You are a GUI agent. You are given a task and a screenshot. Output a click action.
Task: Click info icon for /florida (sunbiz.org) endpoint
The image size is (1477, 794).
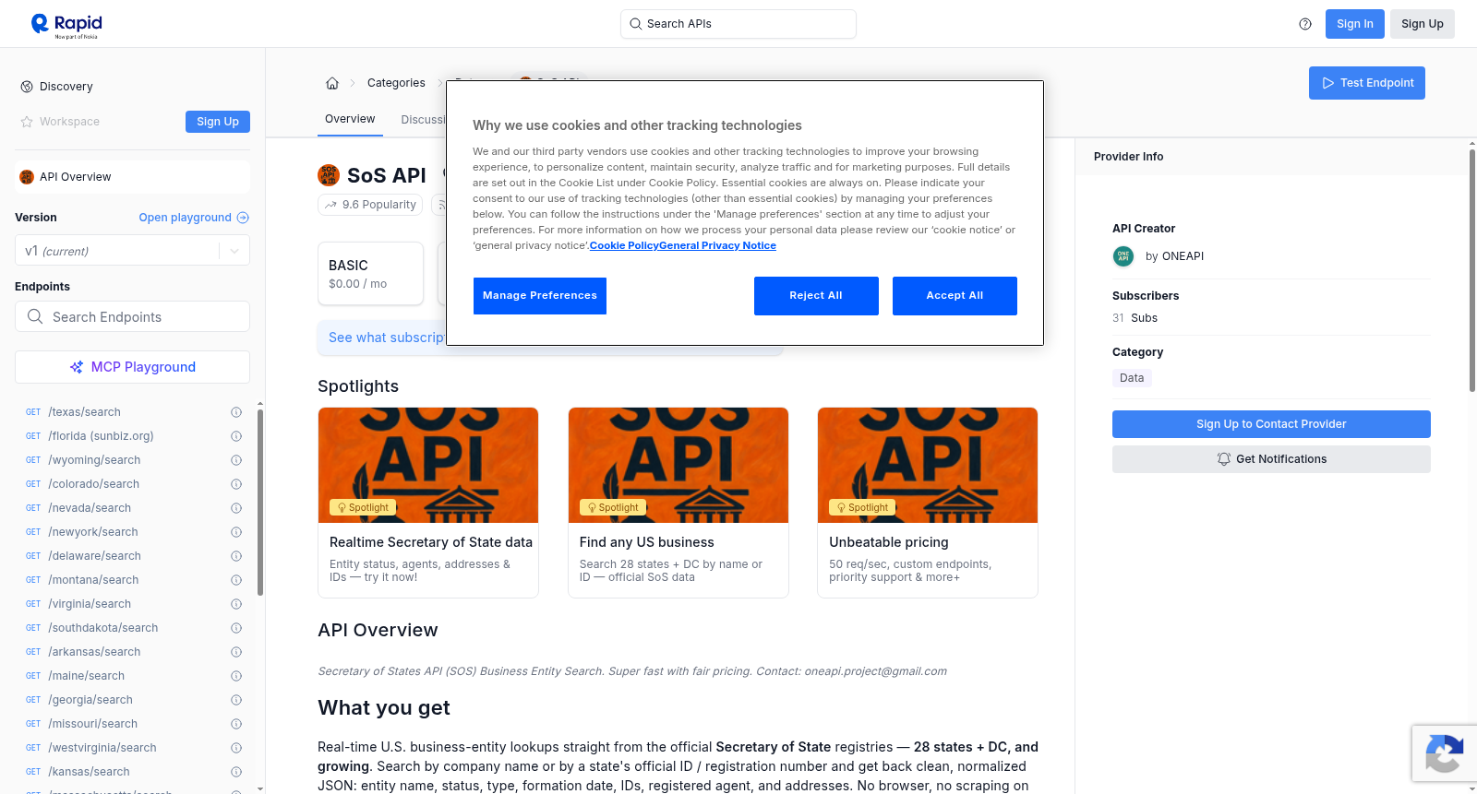pos(236,436)
